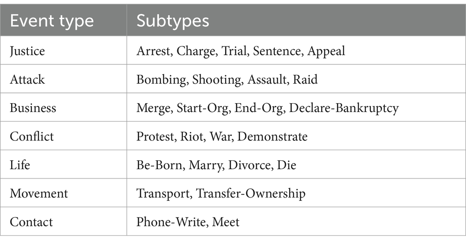
Task: Select the 'Movement' event type cell
Action: coord(39,193)
